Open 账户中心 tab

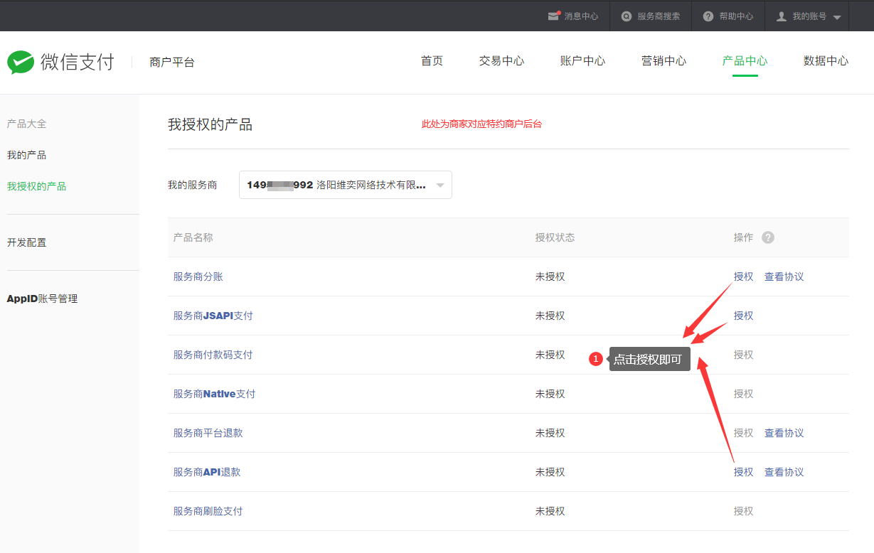pyautogui.click(x=582, y=61)
